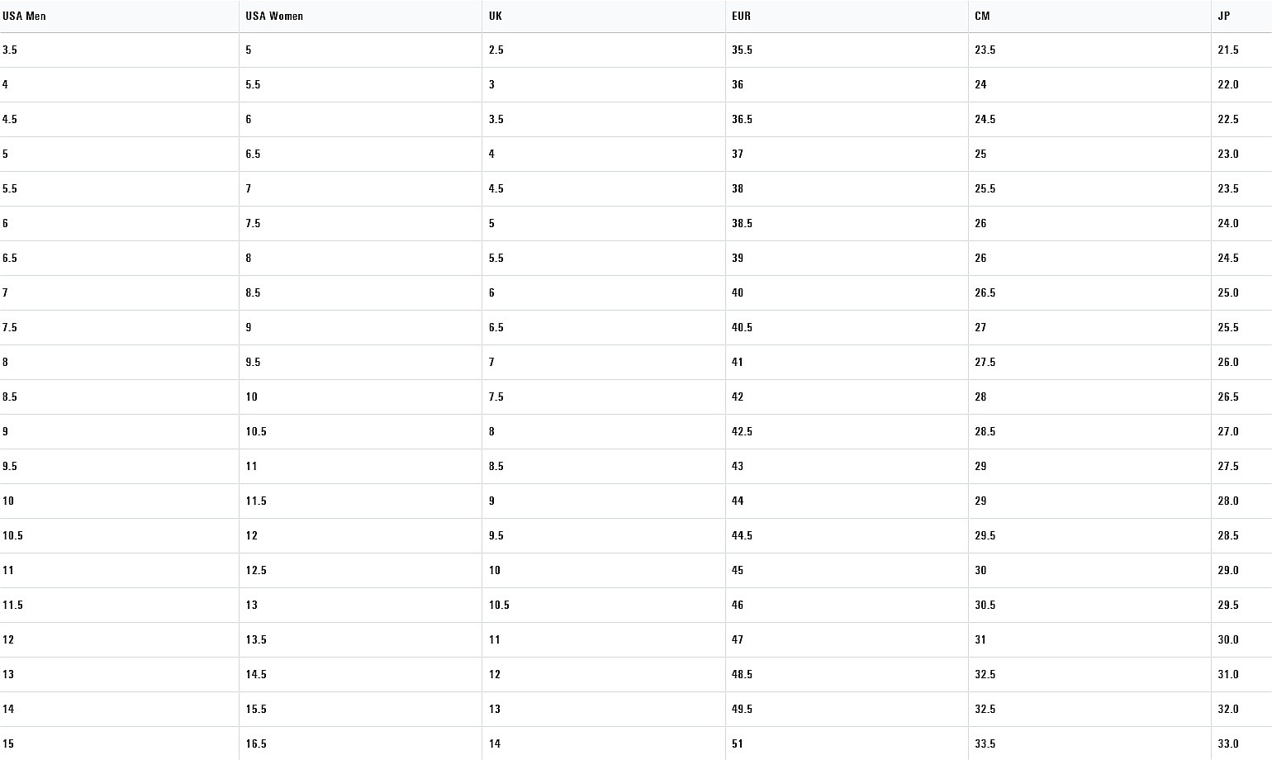
Task: Select EUR size 48.5 cell
Action: point(847,675)
